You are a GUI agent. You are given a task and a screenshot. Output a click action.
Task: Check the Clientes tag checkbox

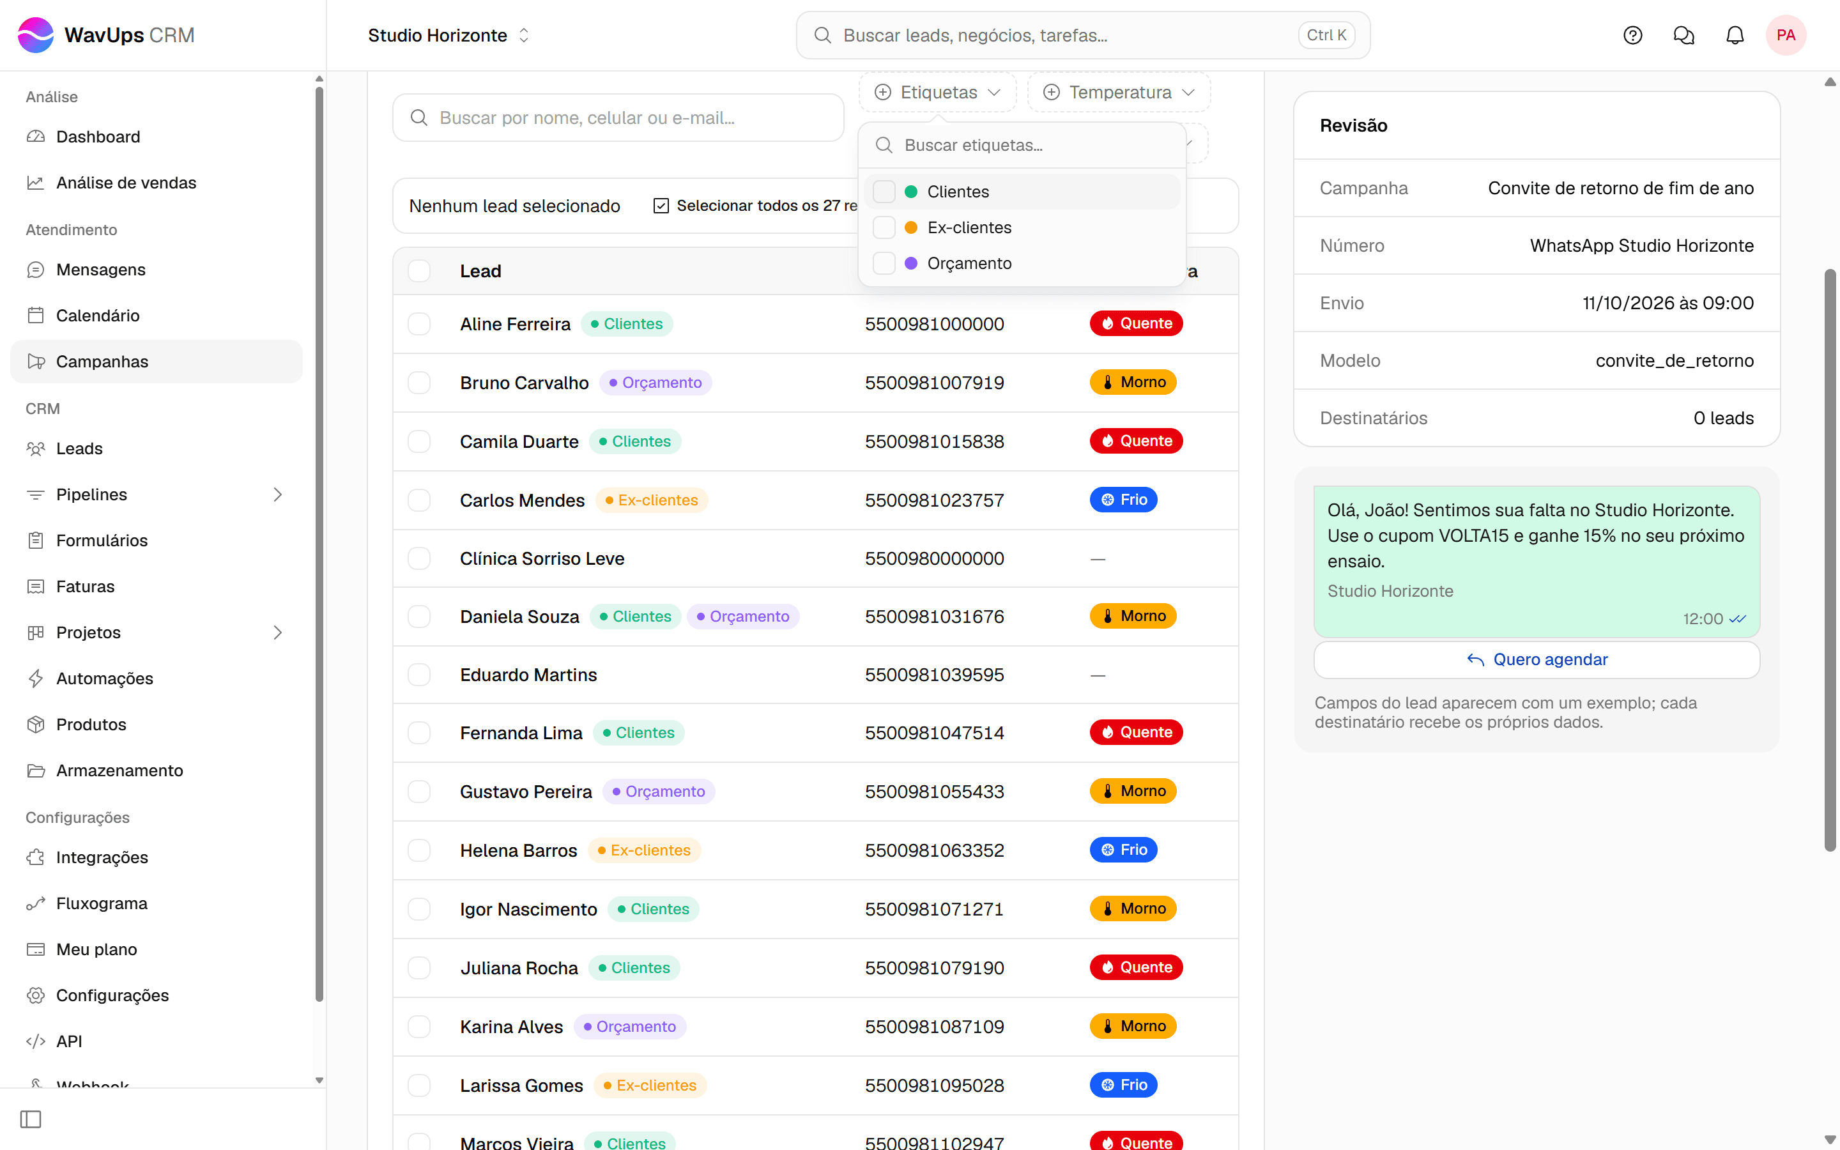pyautogui.click(x=884, y=192)
